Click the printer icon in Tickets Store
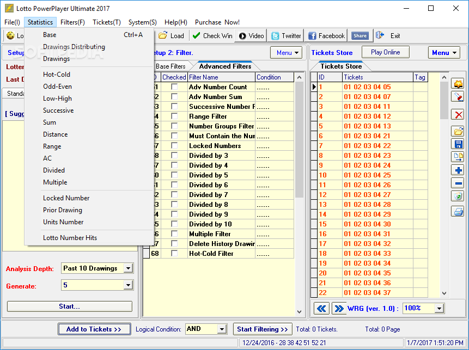The width and height of the screenshot is (469, 350). [x=458, y=212]
